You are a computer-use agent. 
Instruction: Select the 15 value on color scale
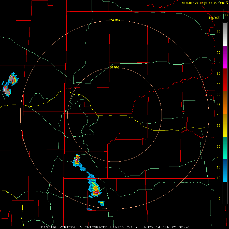[x=219, y=167]
